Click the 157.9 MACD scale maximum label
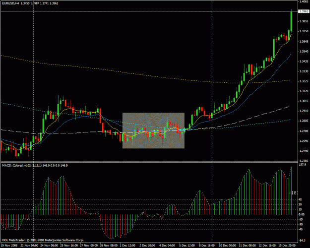 pyautogui.click(x=303, y=165)
